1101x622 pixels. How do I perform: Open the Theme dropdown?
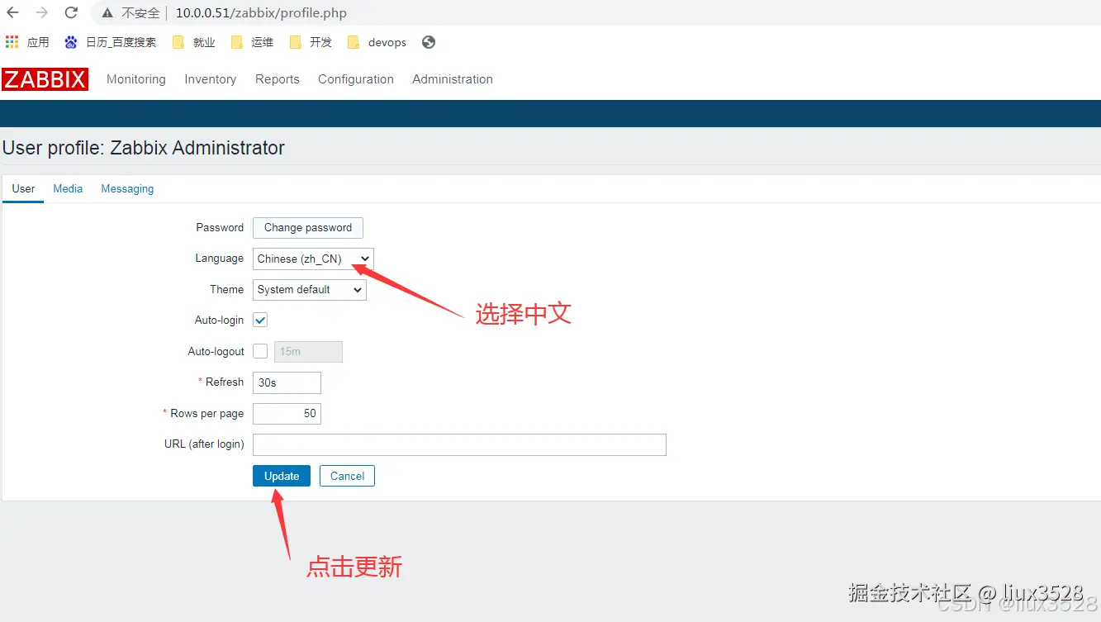click(x=309, y=289)
